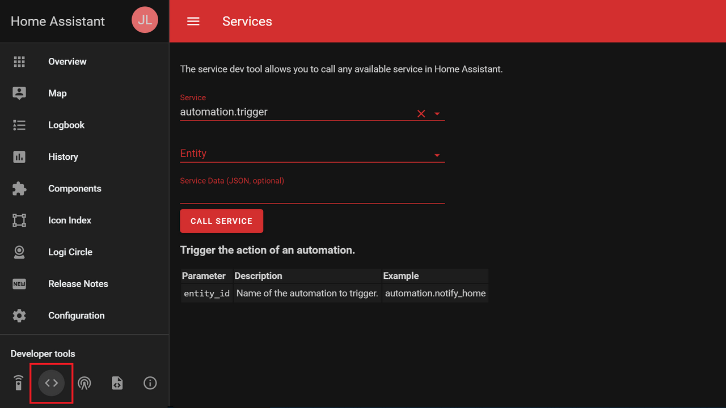Screen dimensions: 726x408
Task: Open the Events broadcast developer tool
Action: tap(84, 383)
